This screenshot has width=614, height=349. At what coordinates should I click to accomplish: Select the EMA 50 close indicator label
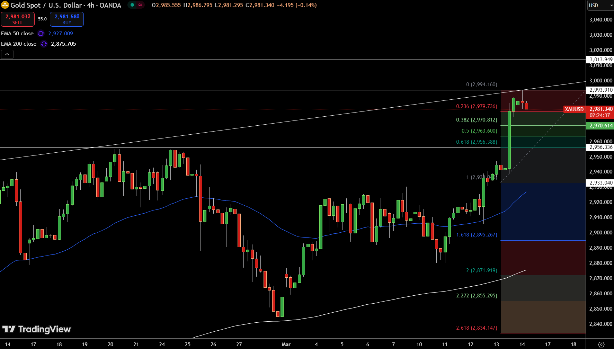[17, 34]
